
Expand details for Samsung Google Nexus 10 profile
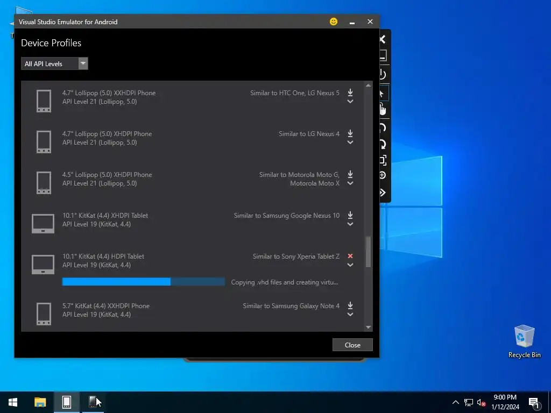[x=350, y=224]
